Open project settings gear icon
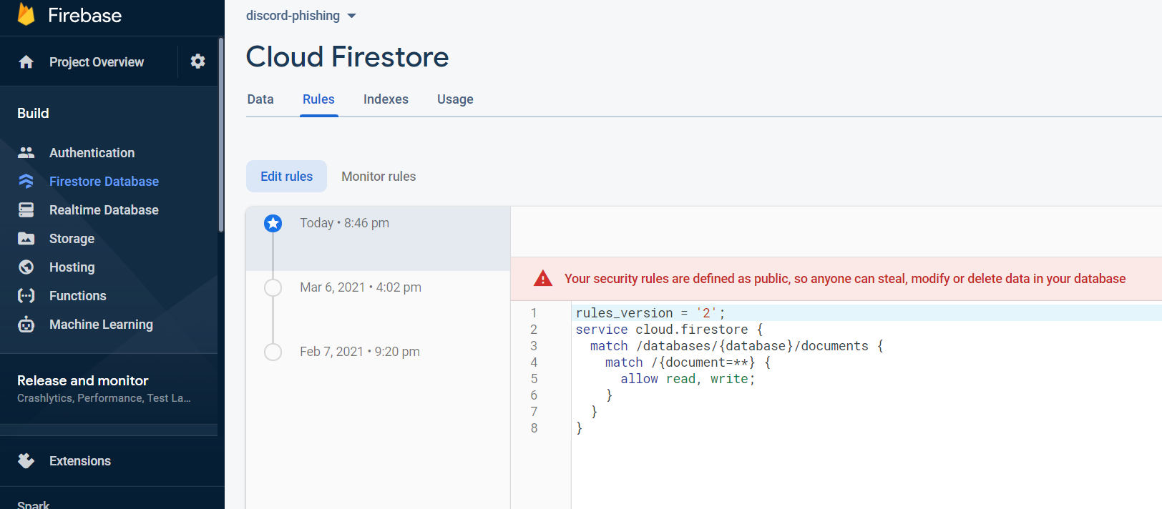Image resolution: width=1162 pixels, height=509 pixels. [198, 61]
